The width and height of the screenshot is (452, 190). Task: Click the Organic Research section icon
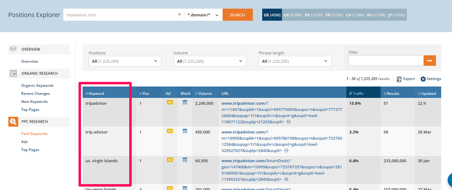(13, 73)
